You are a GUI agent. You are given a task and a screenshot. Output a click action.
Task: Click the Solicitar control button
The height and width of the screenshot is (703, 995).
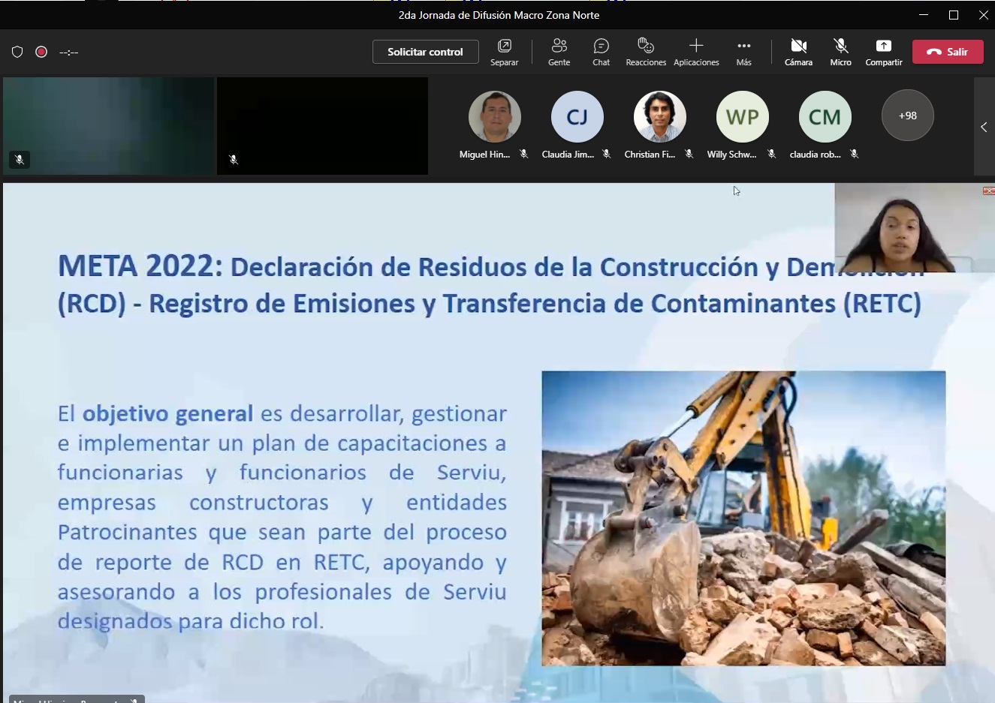click(425, 52)
